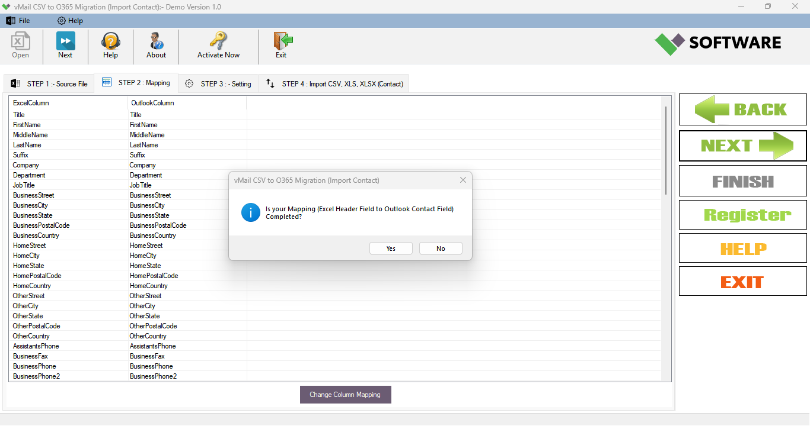Click Department in the ExcelColumn
Screen dimensions: 810x426
(x=29, y=175)
